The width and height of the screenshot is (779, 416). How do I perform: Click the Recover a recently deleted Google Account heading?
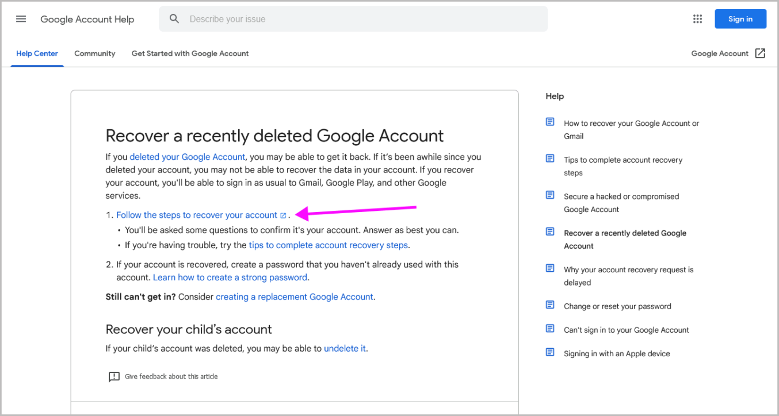[x=274, y=136]
